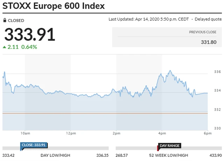Click the orange previous-close line on the chart
This screenshot has height=161, width=224.
(105, 113)
